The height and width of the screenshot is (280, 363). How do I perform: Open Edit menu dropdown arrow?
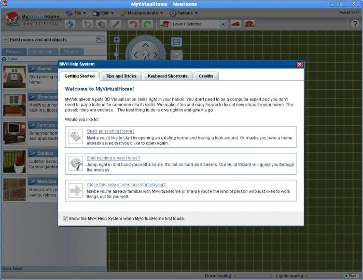click(112, 13)
